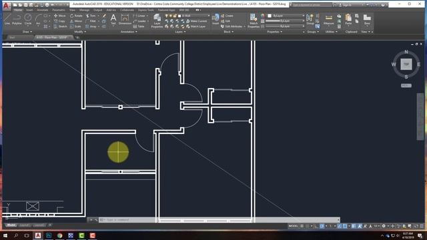Switch to the Parametric ribbon tab
This screenshot has height=240, width=427.
point(59,10)
